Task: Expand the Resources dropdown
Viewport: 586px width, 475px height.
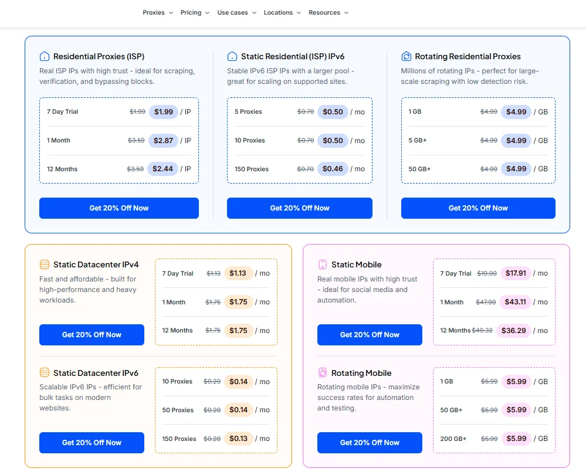Action: click(x=325, y=12)
